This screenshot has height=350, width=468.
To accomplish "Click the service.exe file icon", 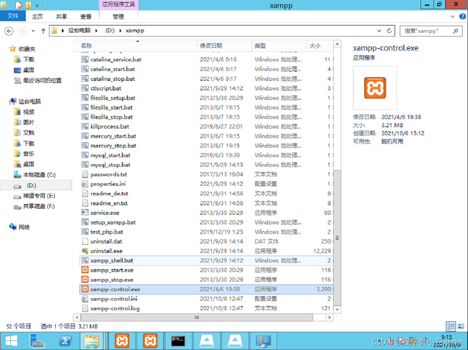I will (x=85, y=212).
